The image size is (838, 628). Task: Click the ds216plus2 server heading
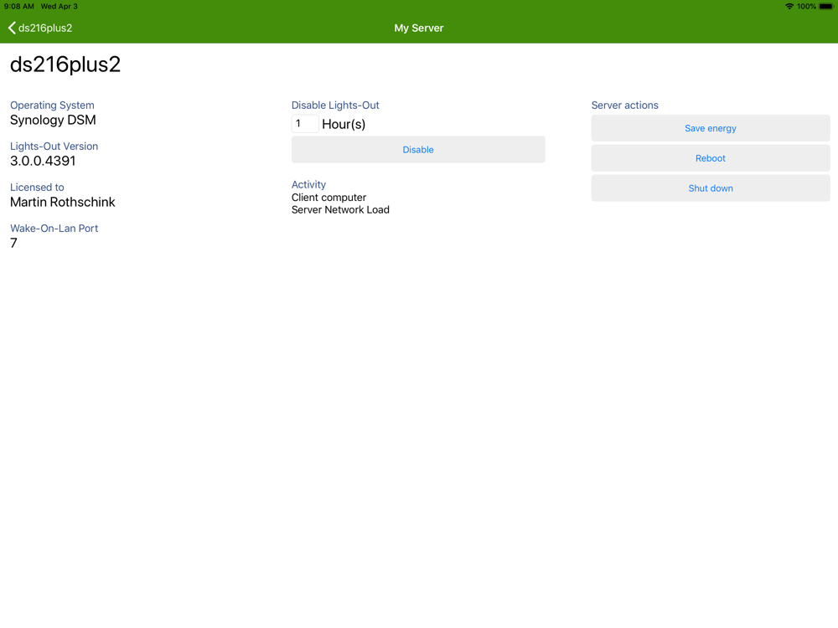(65, 64)
